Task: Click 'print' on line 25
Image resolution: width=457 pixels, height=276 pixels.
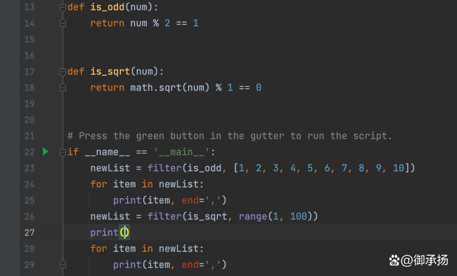Action: pyautogui.click(x=127, y=200)
